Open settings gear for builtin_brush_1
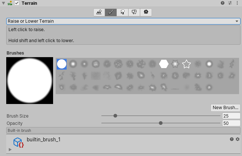 (238, 139)
